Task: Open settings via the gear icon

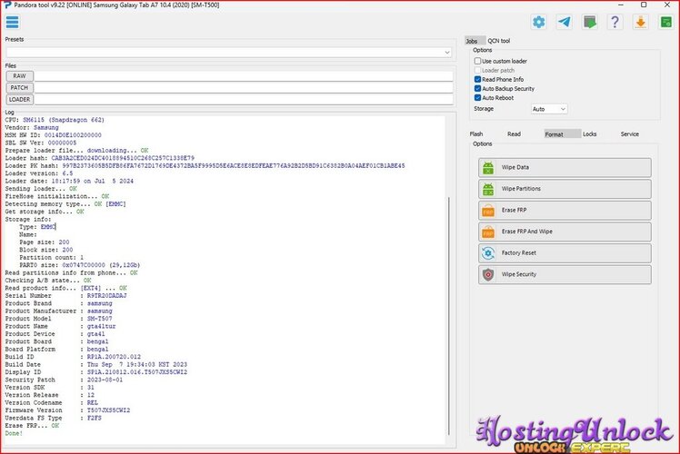Action: [539, 22]
